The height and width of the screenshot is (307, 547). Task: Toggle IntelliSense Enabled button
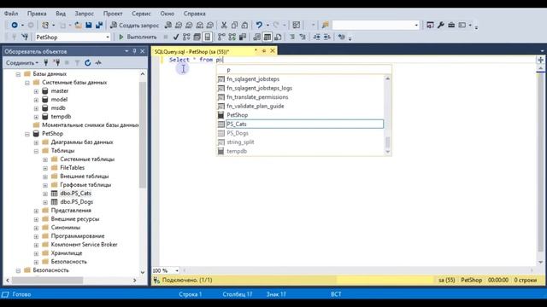207,37
